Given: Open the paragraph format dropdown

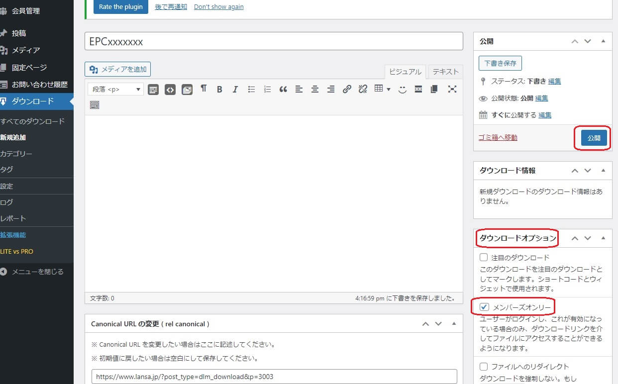Looking at the screenshot, I should pyautogui.click(x=115, y=90).
